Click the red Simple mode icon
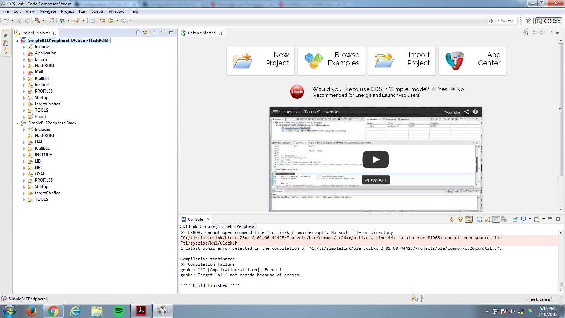Image resolution: width=565 pixels, height=318 pixels. click(297, 92)
